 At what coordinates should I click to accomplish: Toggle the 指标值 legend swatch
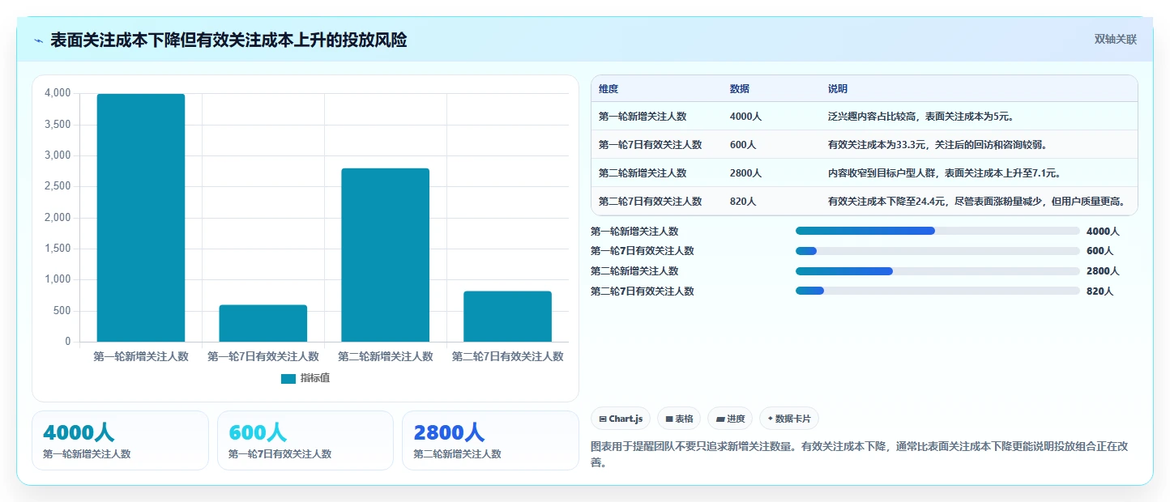pos(288,378)
